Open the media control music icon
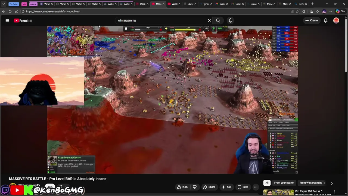Screen dimensions: 348x196 tap(311, 11)
